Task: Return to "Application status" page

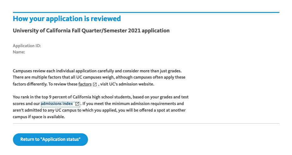Action: pyautogui.click(x=50, y=139)
